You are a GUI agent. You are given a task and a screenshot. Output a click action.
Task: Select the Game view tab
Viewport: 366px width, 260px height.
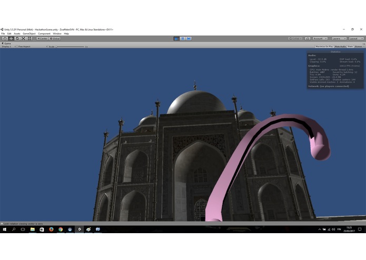pyautogui.click(x=6, y=43)
